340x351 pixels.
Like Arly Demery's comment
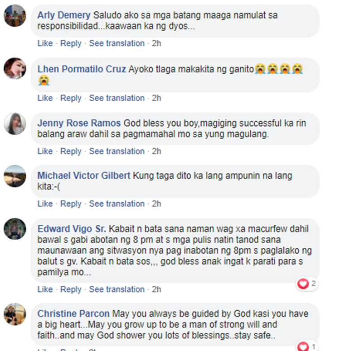[x=45, y=43]
